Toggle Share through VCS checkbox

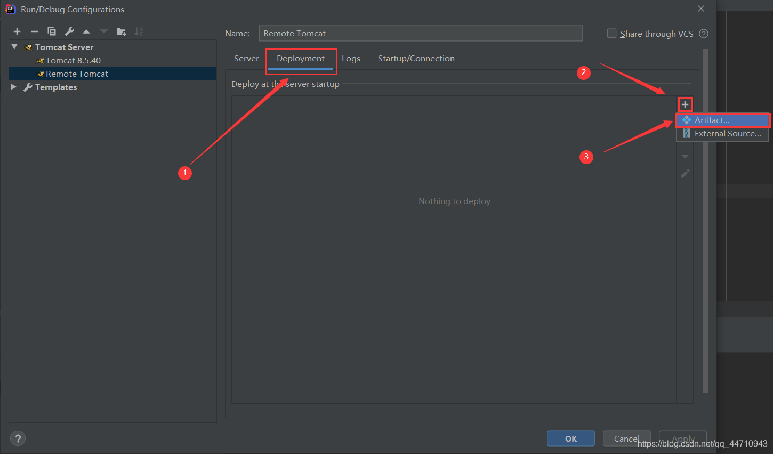(x=611, y=33)
